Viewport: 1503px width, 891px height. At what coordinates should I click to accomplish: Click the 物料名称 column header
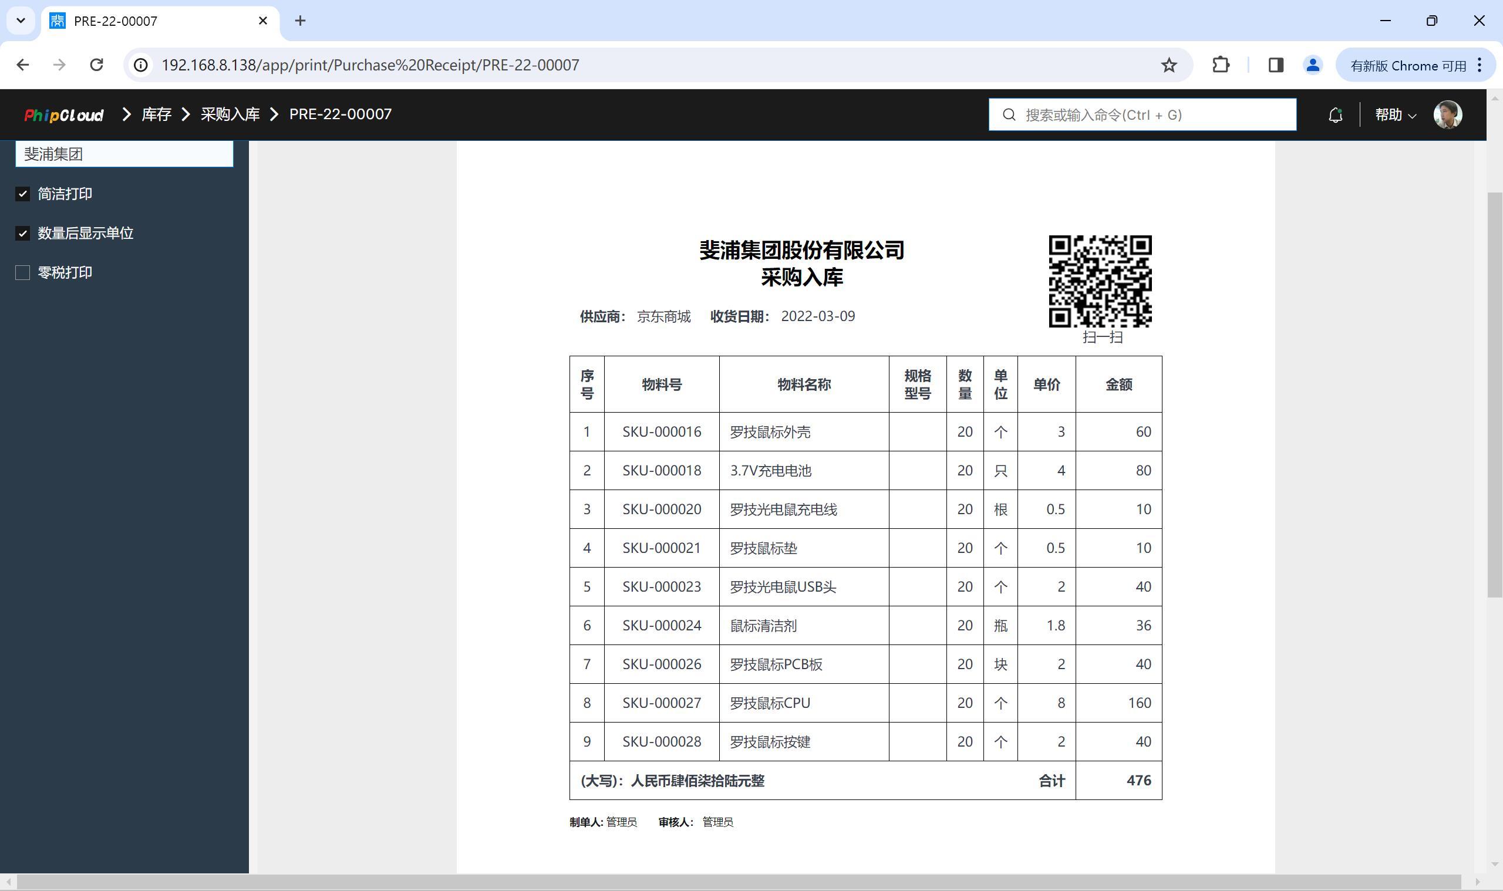(804, 384)
